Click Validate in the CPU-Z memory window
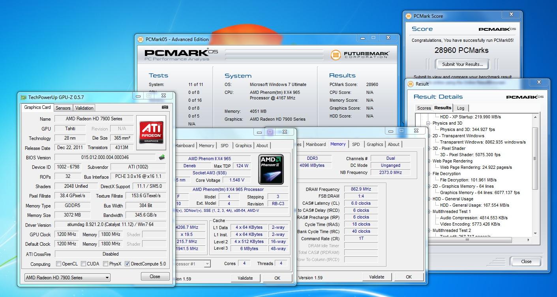 pyautogui.click(x=377, y=277)
